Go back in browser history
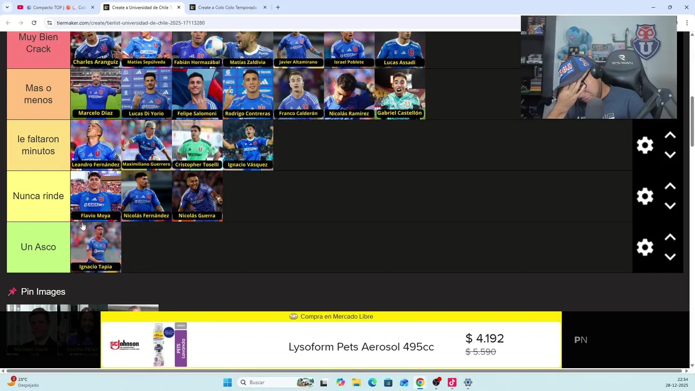The width and height of the screenshot is (695, 391). click(8, 23)
